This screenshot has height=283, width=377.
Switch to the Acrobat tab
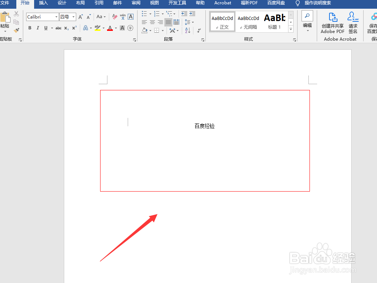click(223, 3)
